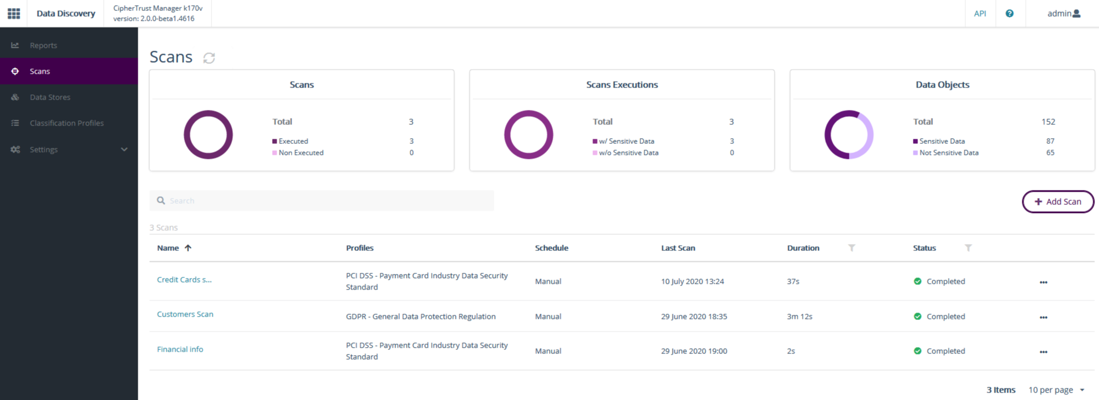Image resolution: width=1099 pixels, height=400 pixels.
Task: Click the API link in header
Action: (x=980, y=13)
